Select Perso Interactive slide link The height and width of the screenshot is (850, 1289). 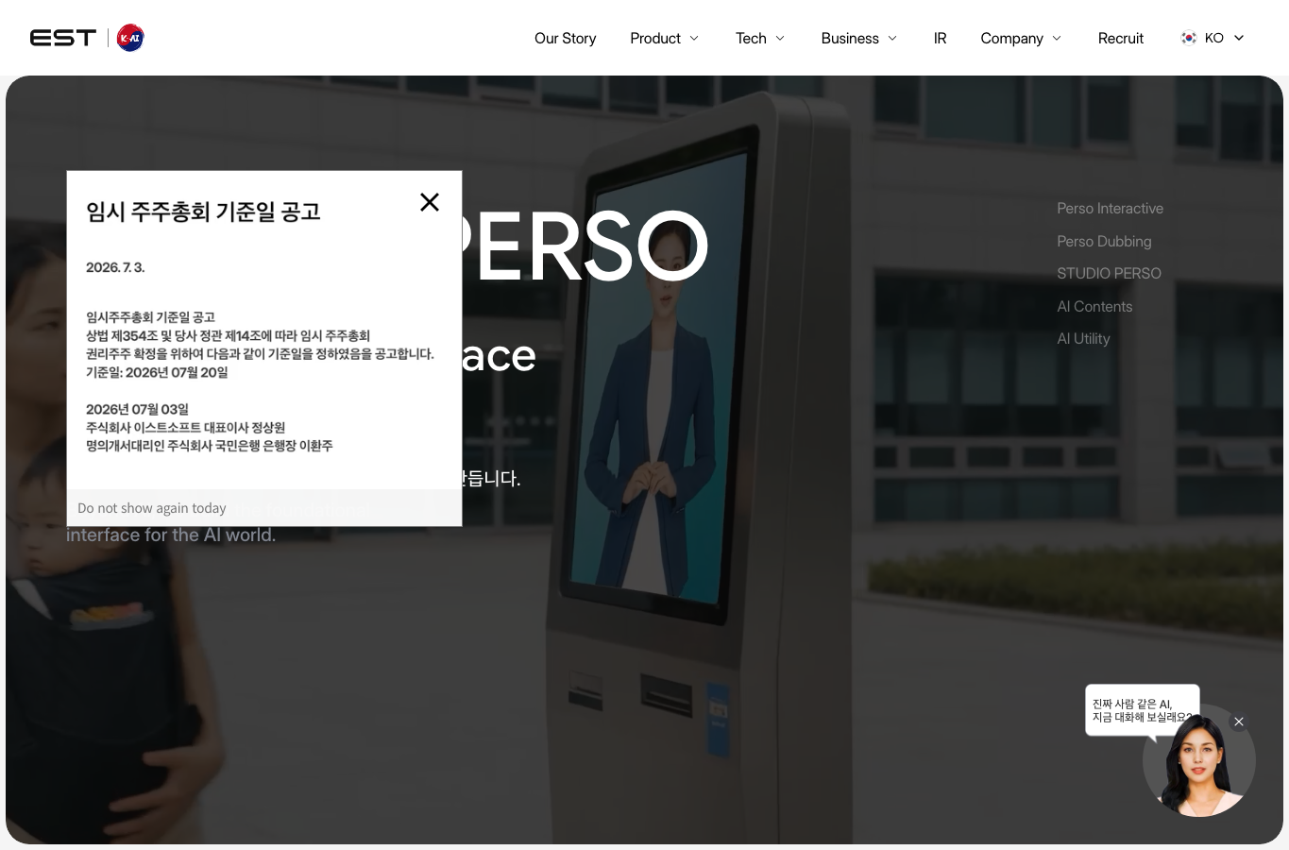coord(1110,208)
